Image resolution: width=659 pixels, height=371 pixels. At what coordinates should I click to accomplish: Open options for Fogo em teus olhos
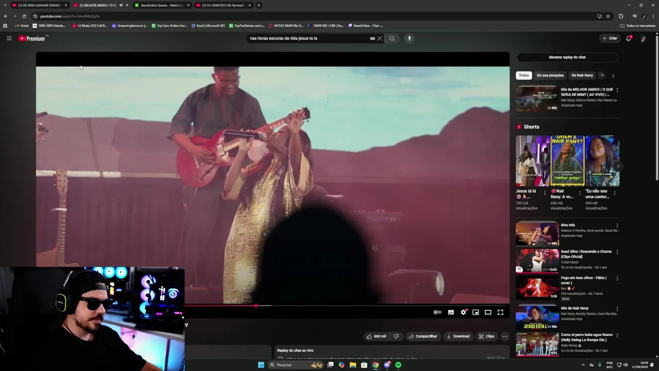coord(617,279)
